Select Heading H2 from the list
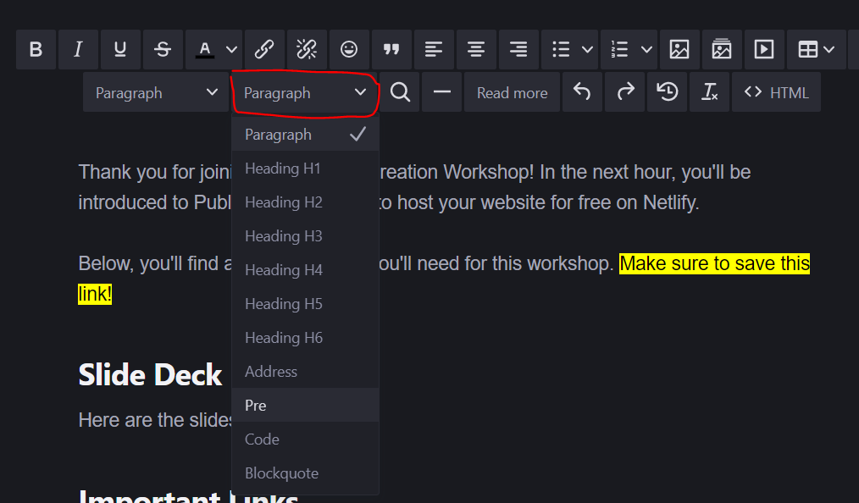This screenshot has width=859, height=503. coord(284,202)
